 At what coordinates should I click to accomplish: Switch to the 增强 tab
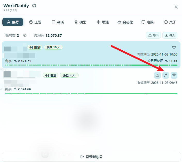[103, 22]
